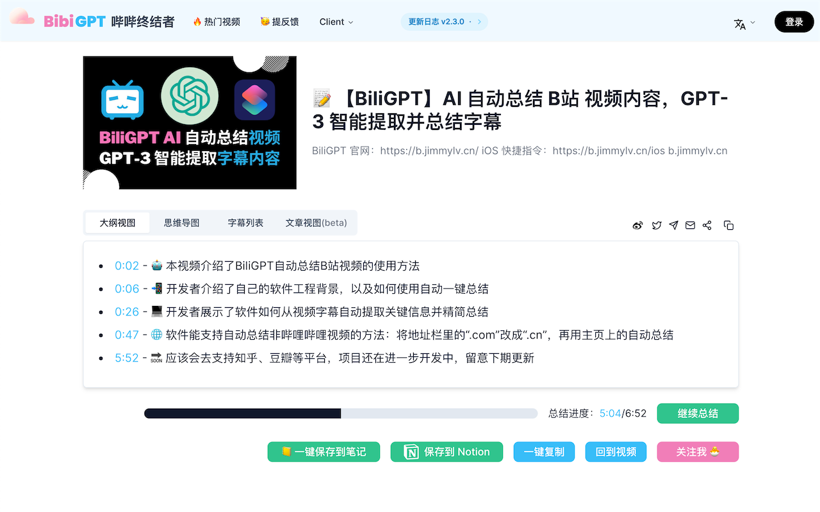Save the summary to Notion
The width and height of the screenshot is (820, 512).
[x=447, y=452]
